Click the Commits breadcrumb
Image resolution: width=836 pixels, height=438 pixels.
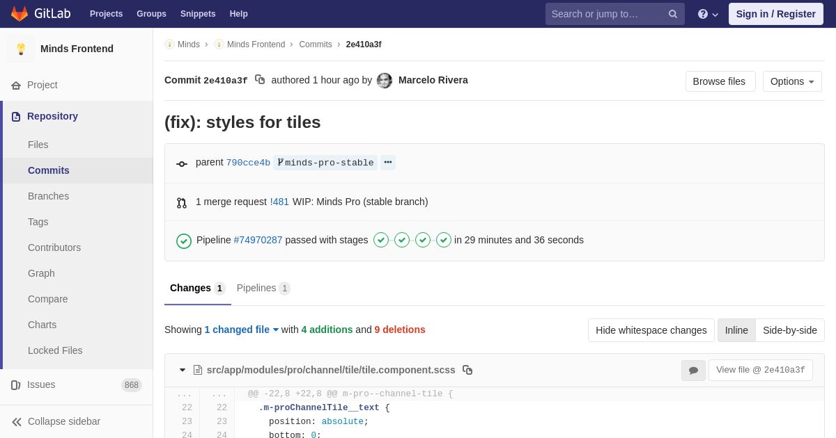pos(316,44)
